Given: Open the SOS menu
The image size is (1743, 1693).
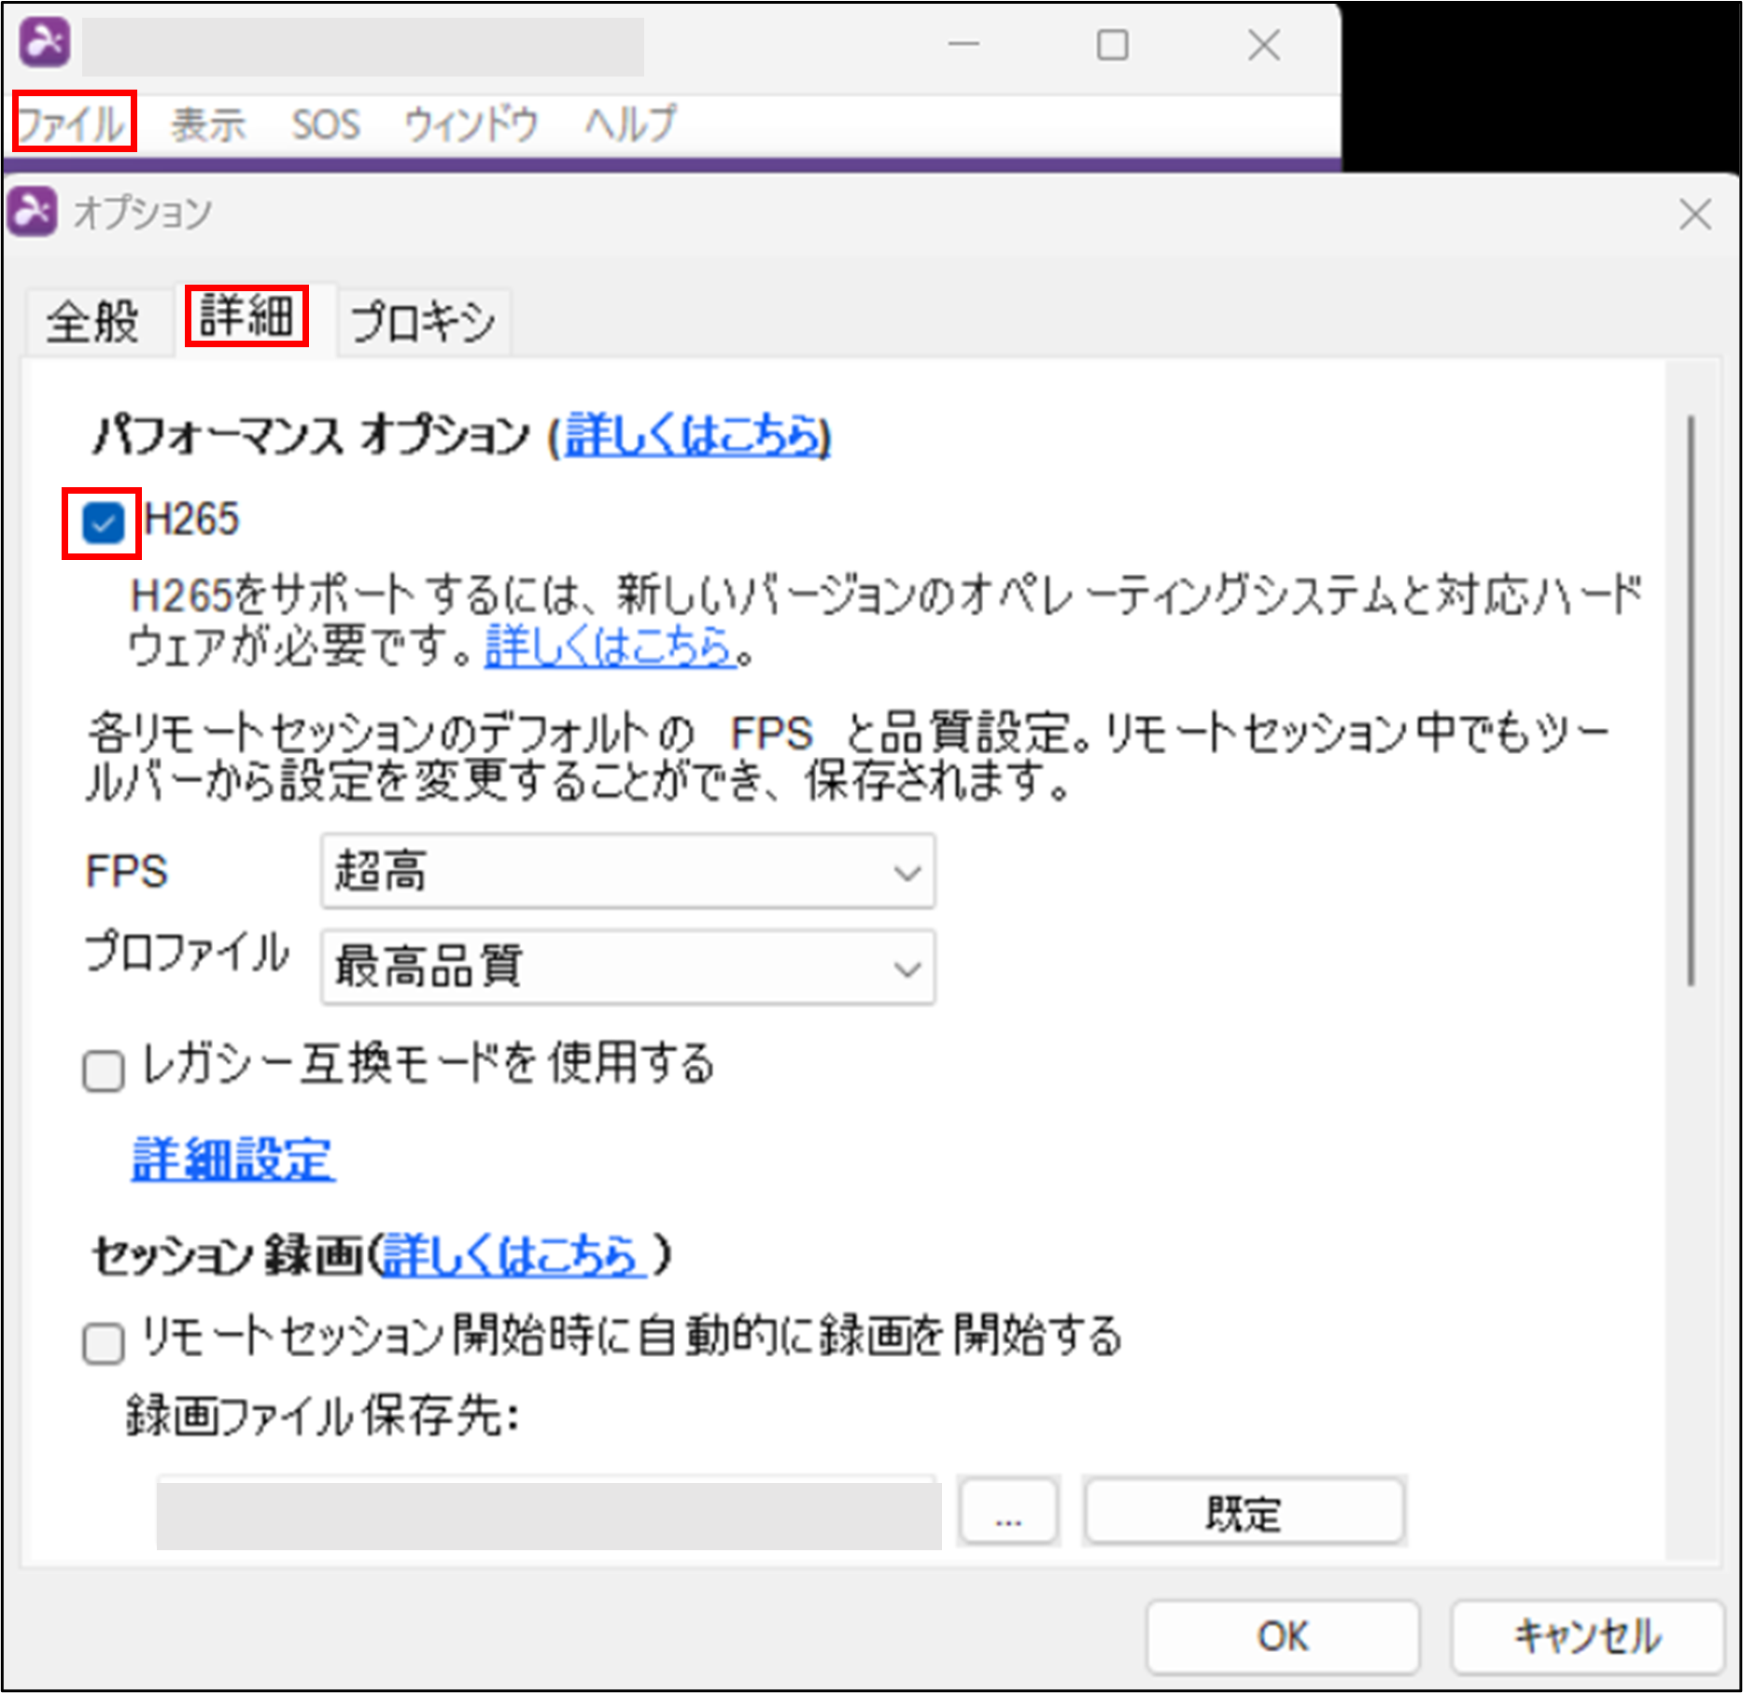Looking at the screenshot, I should [x=326, y=122].
